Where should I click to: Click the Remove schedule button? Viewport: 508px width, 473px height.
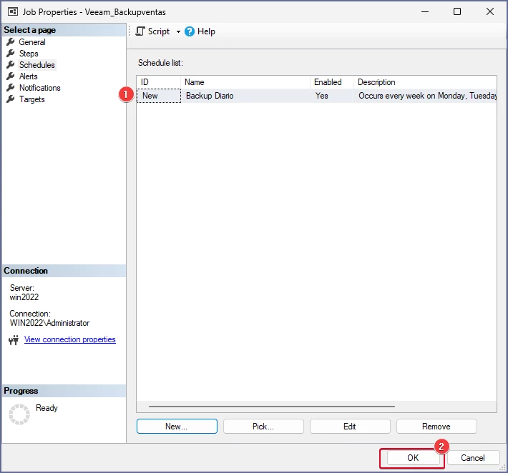[436, 426]
